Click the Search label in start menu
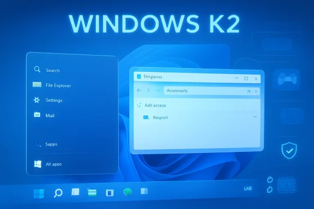 point(53,70)
